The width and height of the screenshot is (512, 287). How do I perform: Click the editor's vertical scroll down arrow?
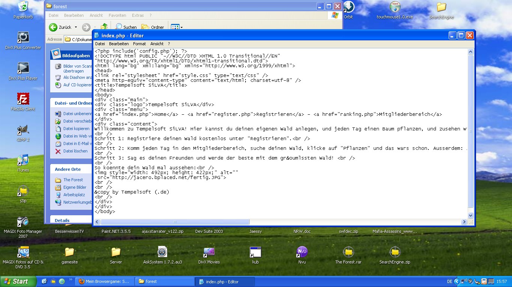(471, 215)
